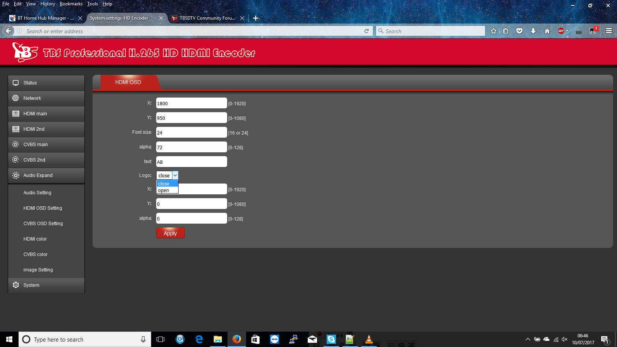The width and height of the screenshot is (617, 347).
Task: Go to the browser home page icon
Action: pyautogui.click(x=547, y=31)
